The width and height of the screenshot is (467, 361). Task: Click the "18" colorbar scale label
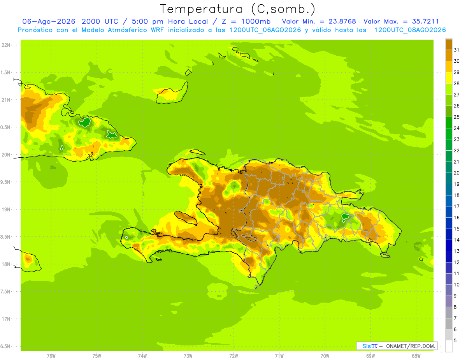point(457,195)
